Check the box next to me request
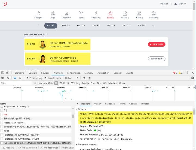The width and height of the screenshot is (196, 150). (2, 115)
